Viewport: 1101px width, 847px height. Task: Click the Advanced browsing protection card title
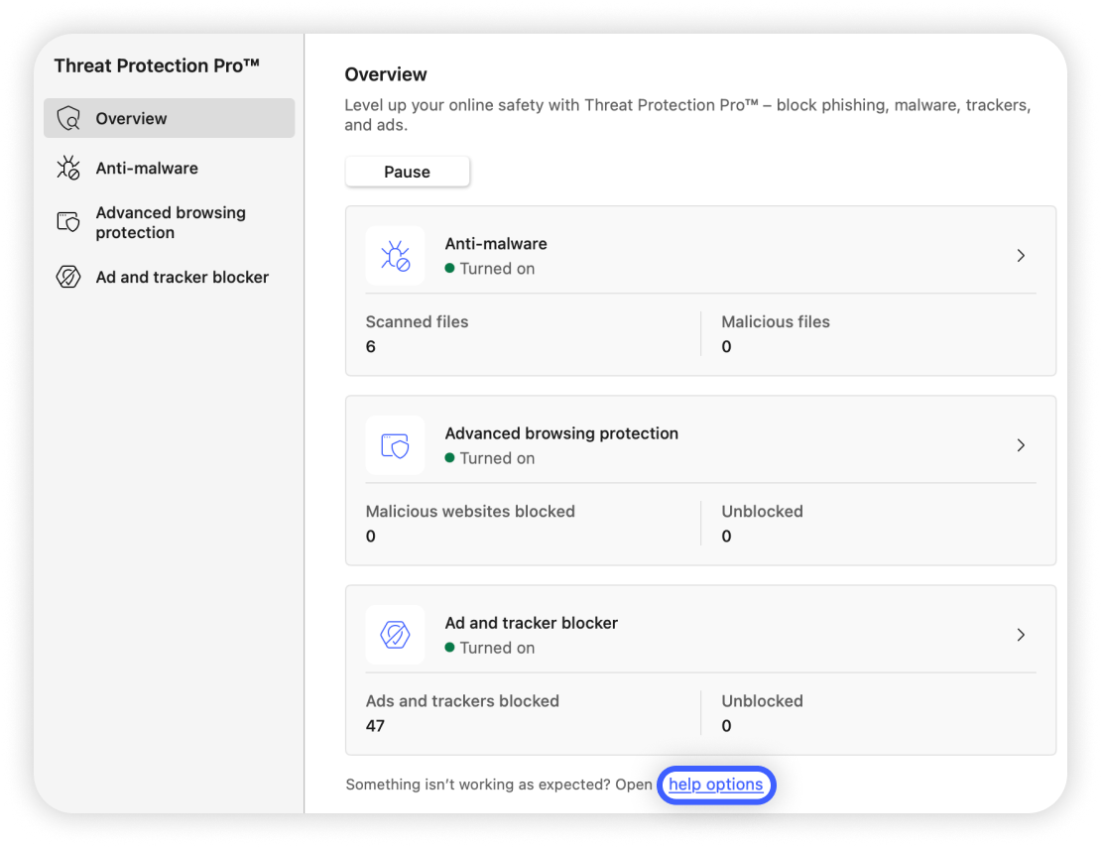[561, 433]
